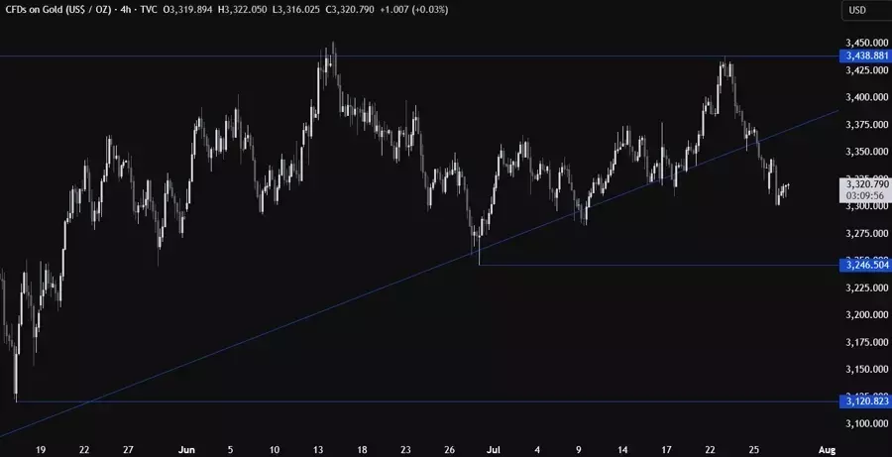892x457 pixels.
Task: Click the 3,438.881 resistance price label
Action: (x=864, y=57)
